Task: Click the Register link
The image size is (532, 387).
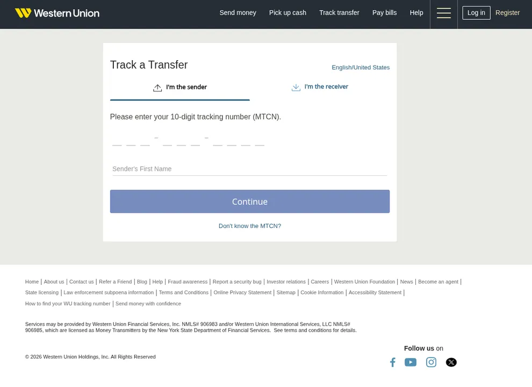Action: tap(507, 12)
